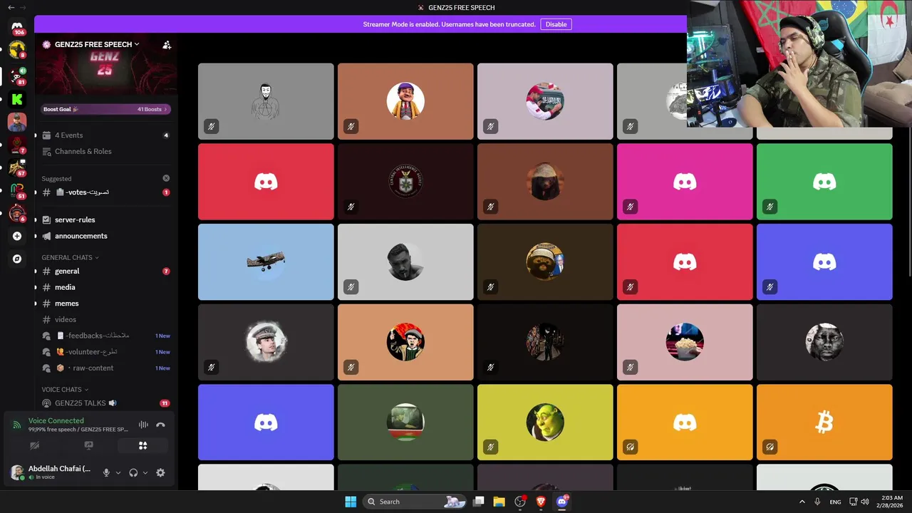Start screen sharing from voice panel
Image resolution: width=912 pixels, height=513 pixels.
[88, 445]
